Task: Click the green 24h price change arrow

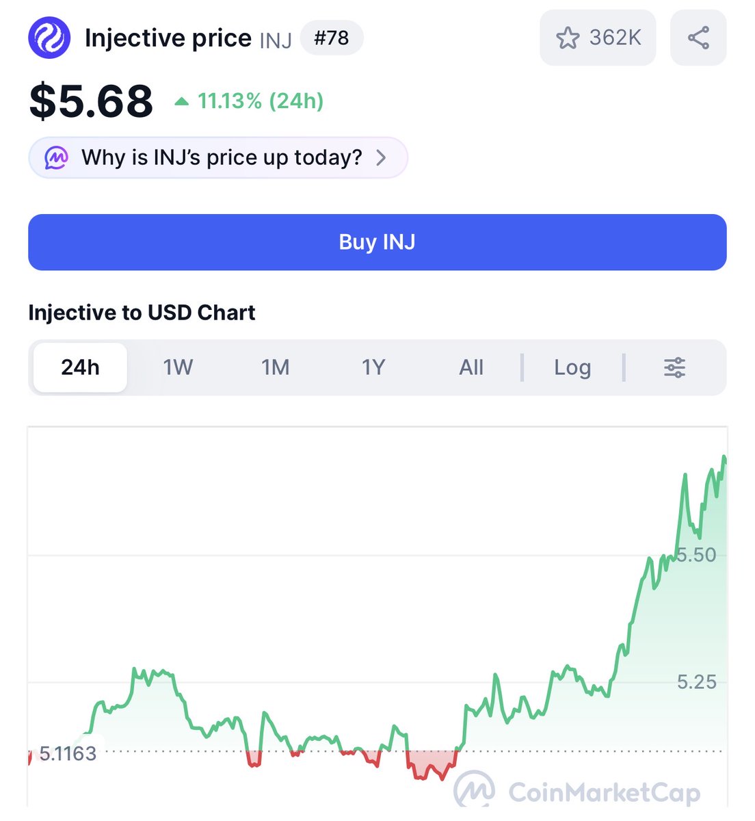Action: (181, 102)
